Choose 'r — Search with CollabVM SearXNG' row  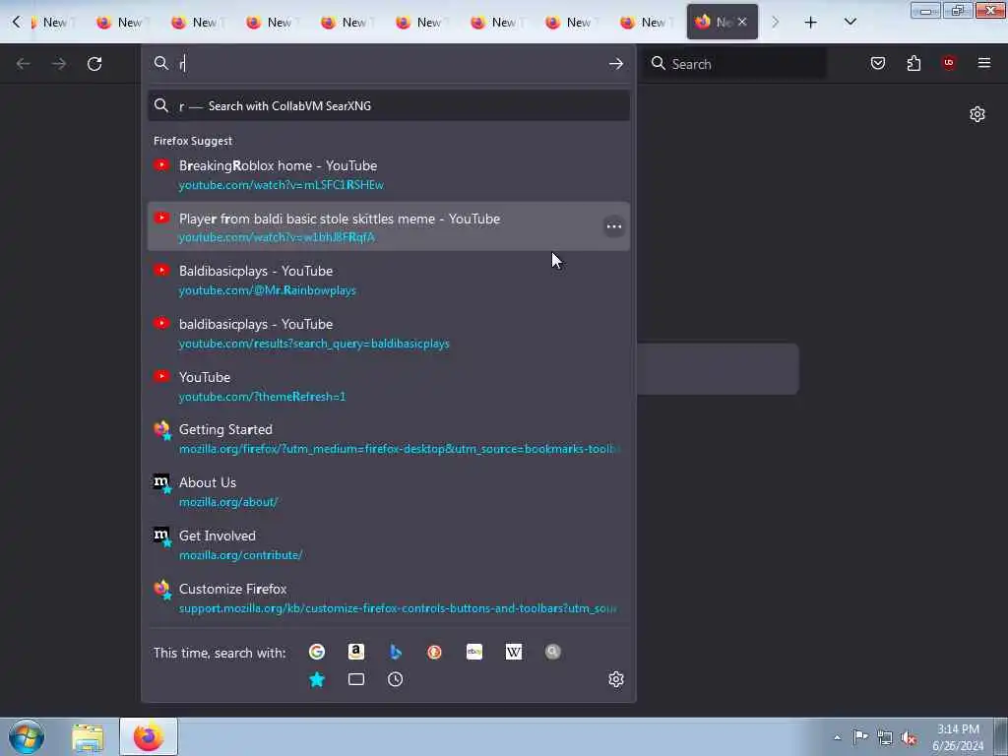[x=388, y=106]
